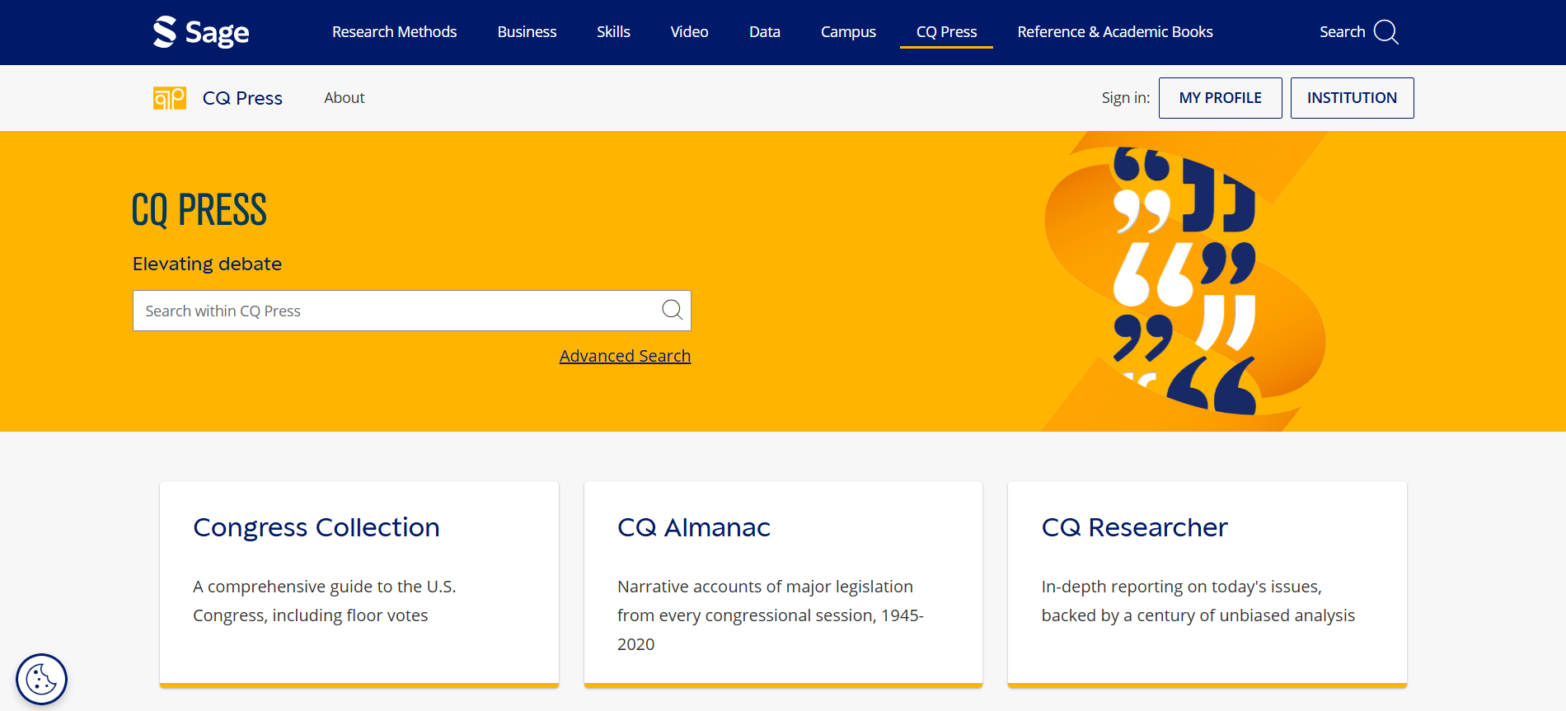Open the Congress Collection card
Image resolution: width=1566 pixels, height=711 pixels.
point(316,527)
